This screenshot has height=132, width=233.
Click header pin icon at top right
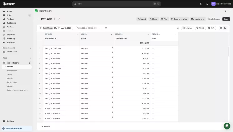tap(226, 11)
